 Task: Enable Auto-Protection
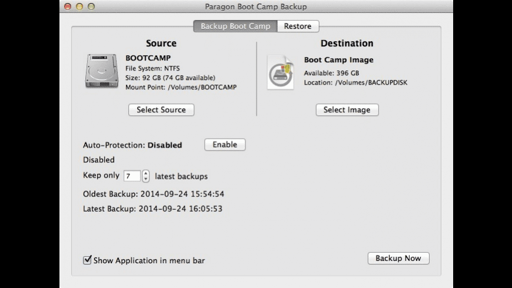click(225, 145)
